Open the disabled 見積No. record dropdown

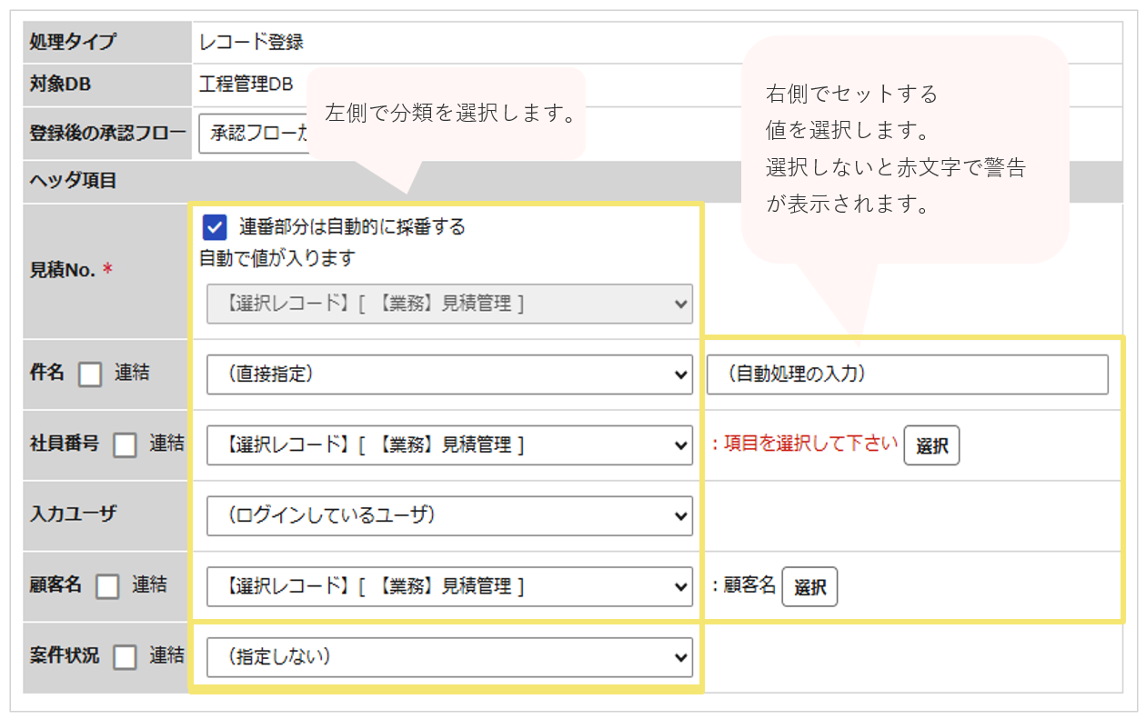(449, 305)
